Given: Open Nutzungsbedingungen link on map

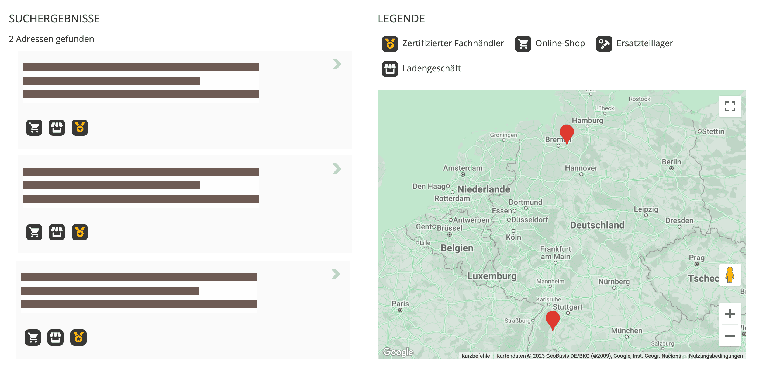Looking at the screenshot, I should (715, 356).
